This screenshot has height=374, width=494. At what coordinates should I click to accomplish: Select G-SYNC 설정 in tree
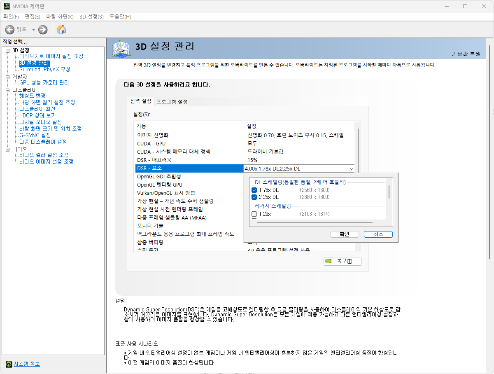35,135
